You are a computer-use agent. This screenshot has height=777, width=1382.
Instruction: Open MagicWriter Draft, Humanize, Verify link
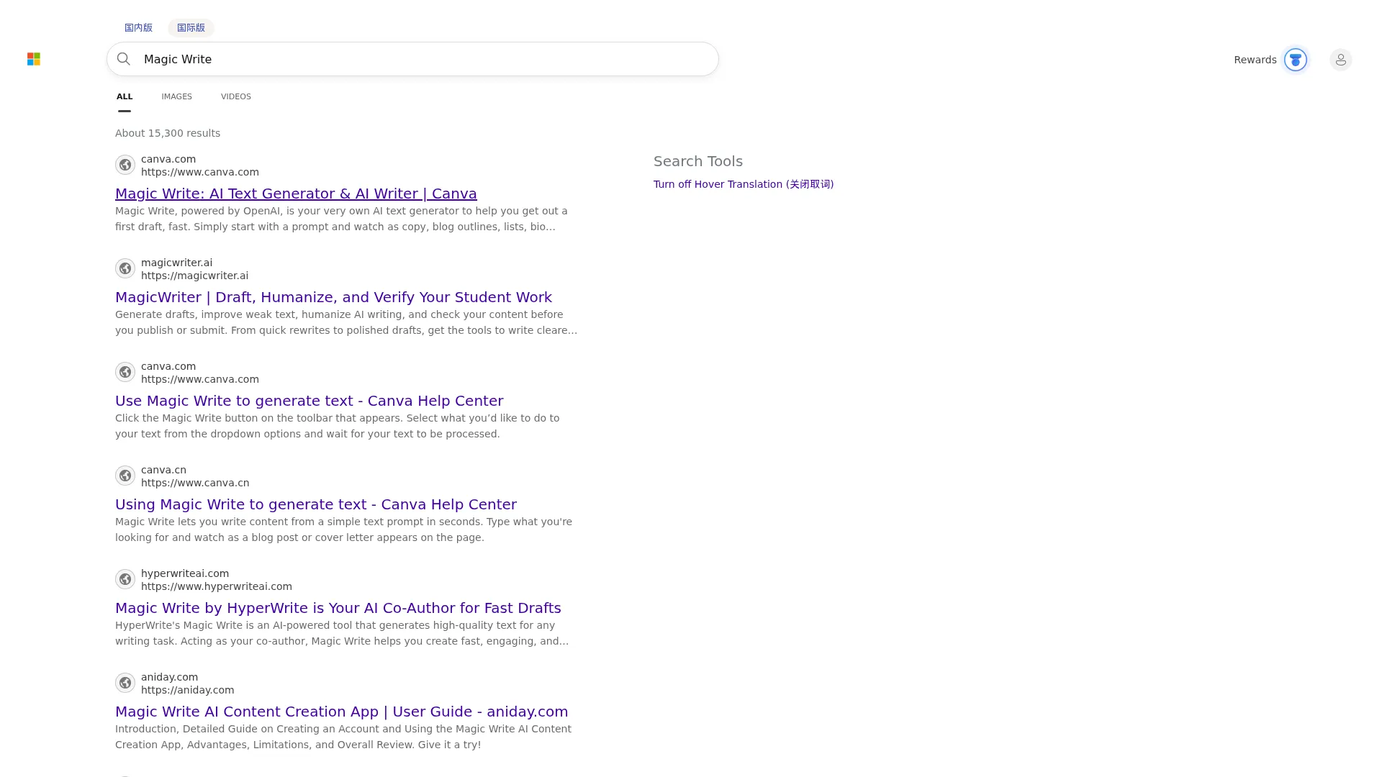(x=333, y=297)
